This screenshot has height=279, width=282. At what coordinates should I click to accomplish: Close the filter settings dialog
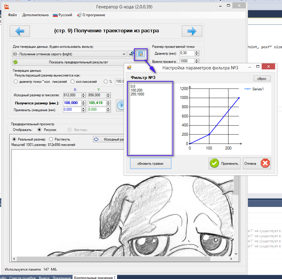pos(268,66)
